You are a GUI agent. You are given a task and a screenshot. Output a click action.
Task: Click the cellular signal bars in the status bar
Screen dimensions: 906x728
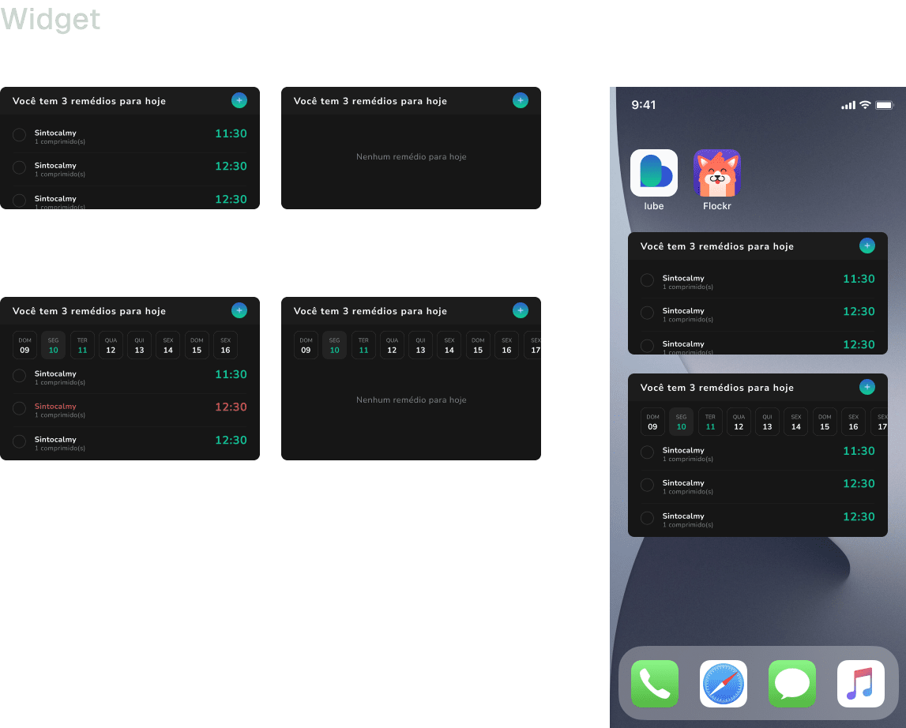pos(848,105)
